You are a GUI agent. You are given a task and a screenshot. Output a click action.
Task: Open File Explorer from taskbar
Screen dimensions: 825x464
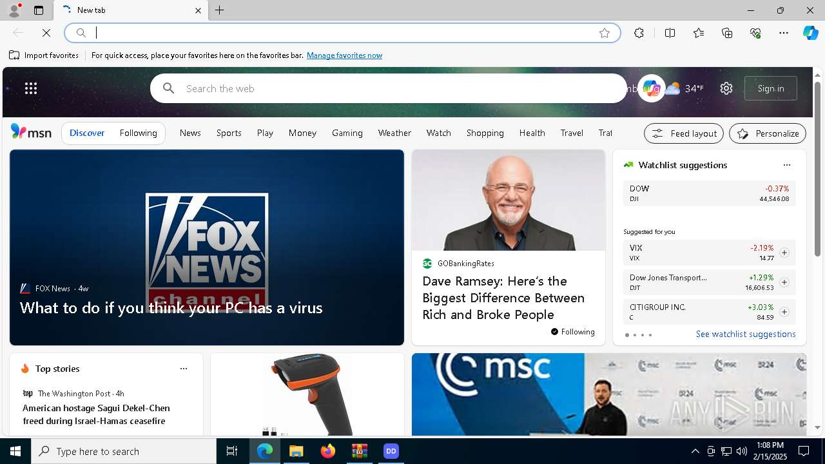click(x=296, y=451)
